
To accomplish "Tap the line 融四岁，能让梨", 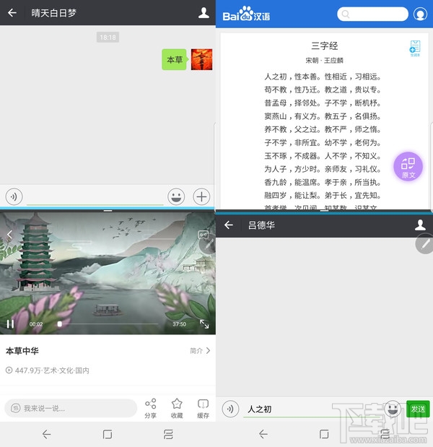I will (x=292, y=196).
